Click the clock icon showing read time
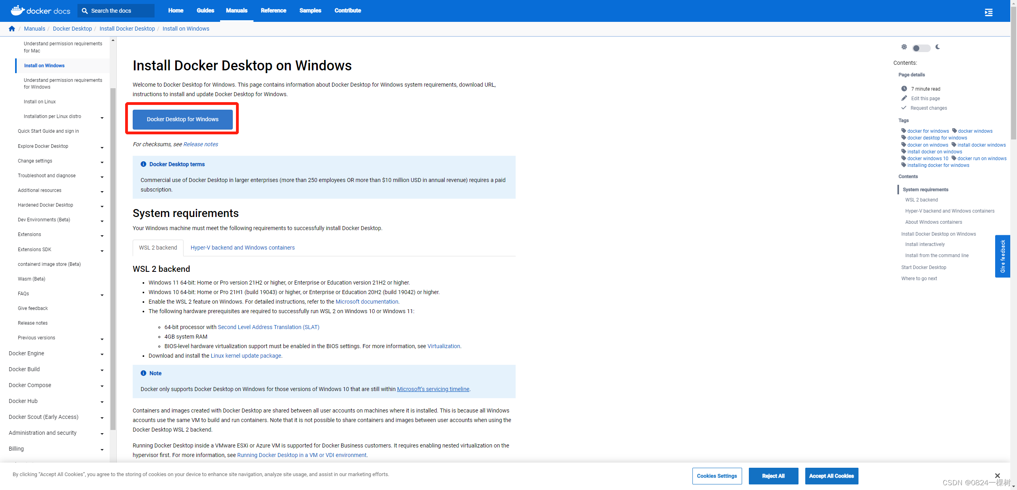Image resolution: width=1017 pixels, height=490 pixels. pos(904,88)
